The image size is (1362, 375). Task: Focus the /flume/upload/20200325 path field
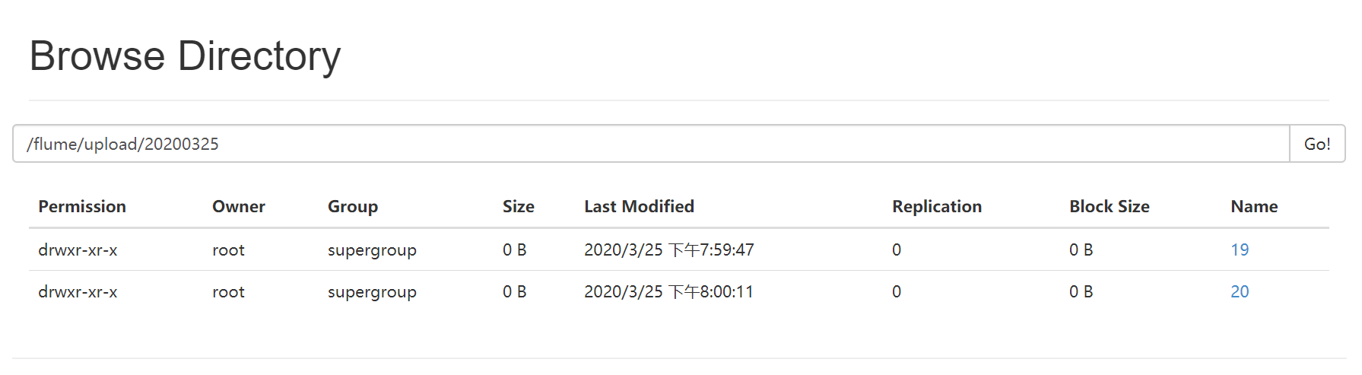point(651,144)
